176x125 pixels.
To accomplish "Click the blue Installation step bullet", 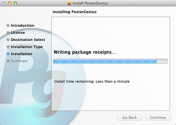I will click(8, 54).
